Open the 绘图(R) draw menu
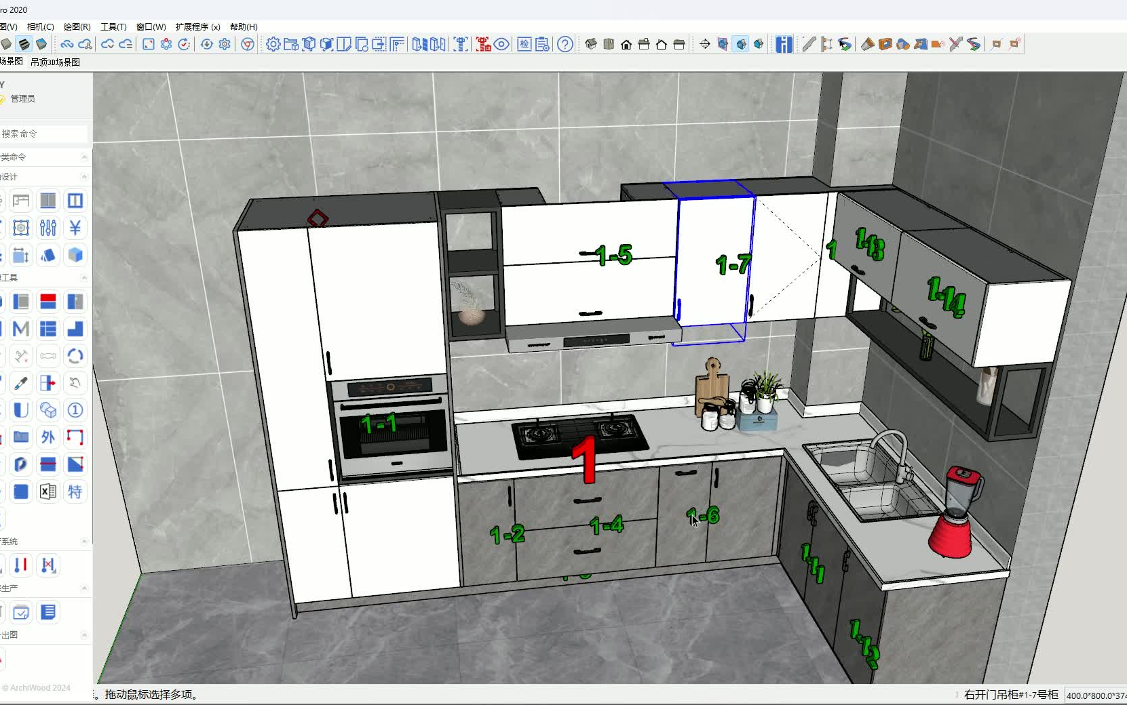 pyautogui.click(x=77, y=26)
